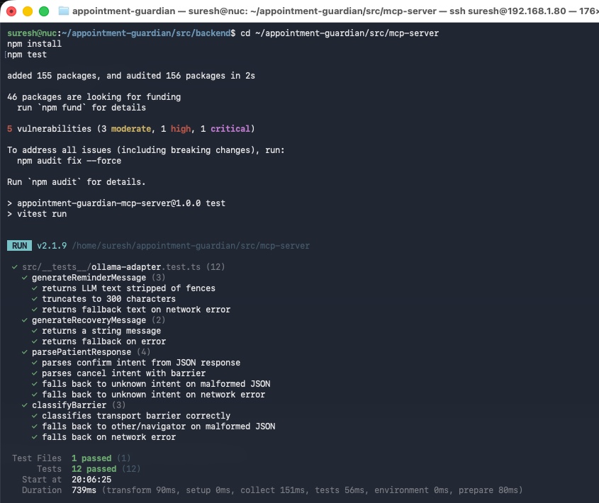The height and width of the screenshot is (503, 599).
Task: Click checkmark beside 'returns LLM text stripped of fences'
Action: (35, 288)
